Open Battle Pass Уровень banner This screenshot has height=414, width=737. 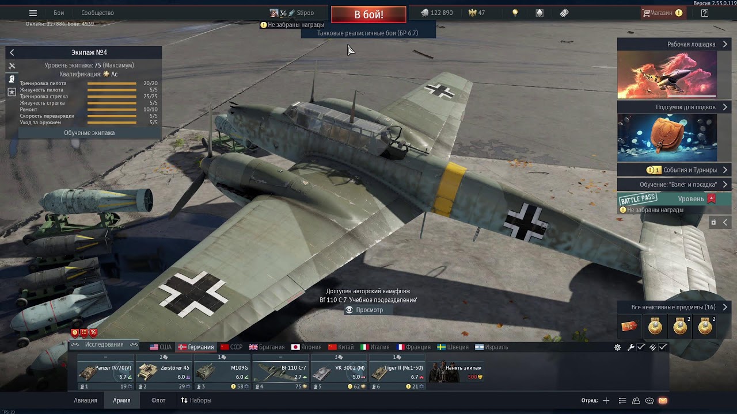pos(674,199)
